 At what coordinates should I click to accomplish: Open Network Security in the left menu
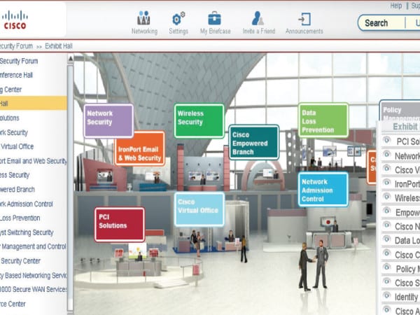point(14,132)
